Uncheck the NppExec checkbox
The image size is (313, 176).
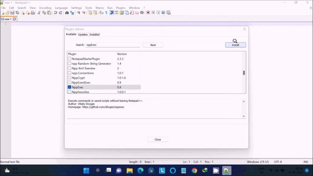click(69, 87)
